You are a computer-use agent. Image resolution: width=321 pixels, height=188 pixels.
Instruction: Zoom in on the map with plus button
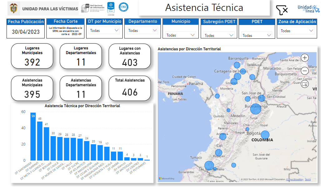(305, 57)
